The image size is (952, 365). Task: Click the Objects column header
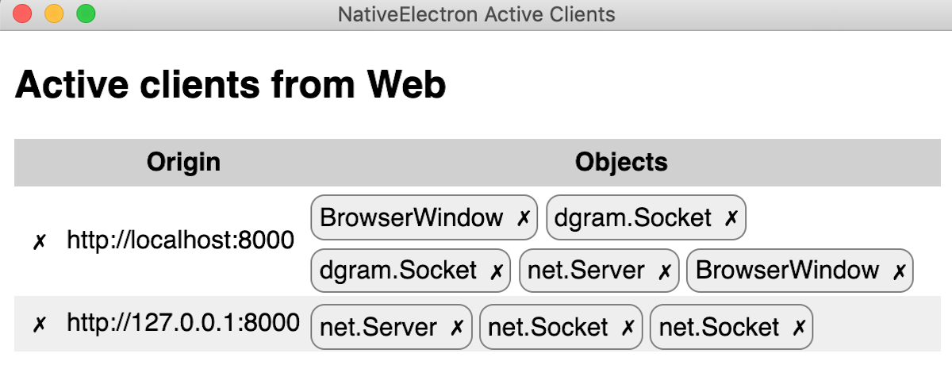point(621,163)
